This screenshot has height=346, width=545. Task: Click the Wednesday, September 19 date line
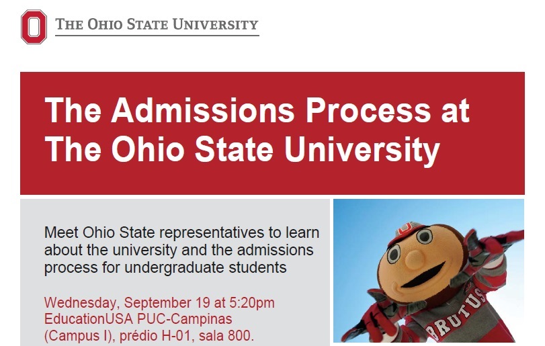[159, 302]
